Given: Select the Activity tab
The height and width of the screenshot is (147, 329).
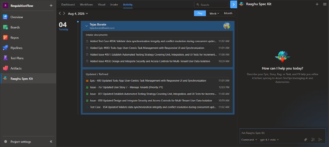Looking at the screenshot, I should pyautogui.click(x=128, y=4).
